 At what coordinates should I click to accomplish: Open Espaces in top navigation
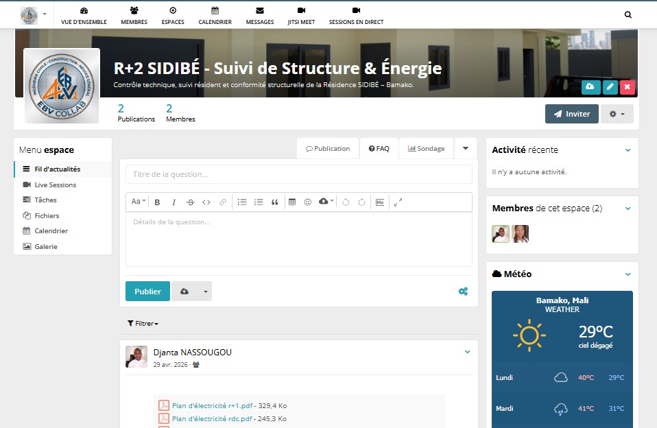coord(173,16)
